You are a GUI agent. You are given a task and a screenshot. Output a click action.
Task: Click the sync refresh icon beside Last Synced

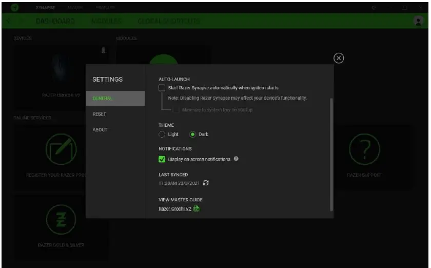click(x=206, y=183)
